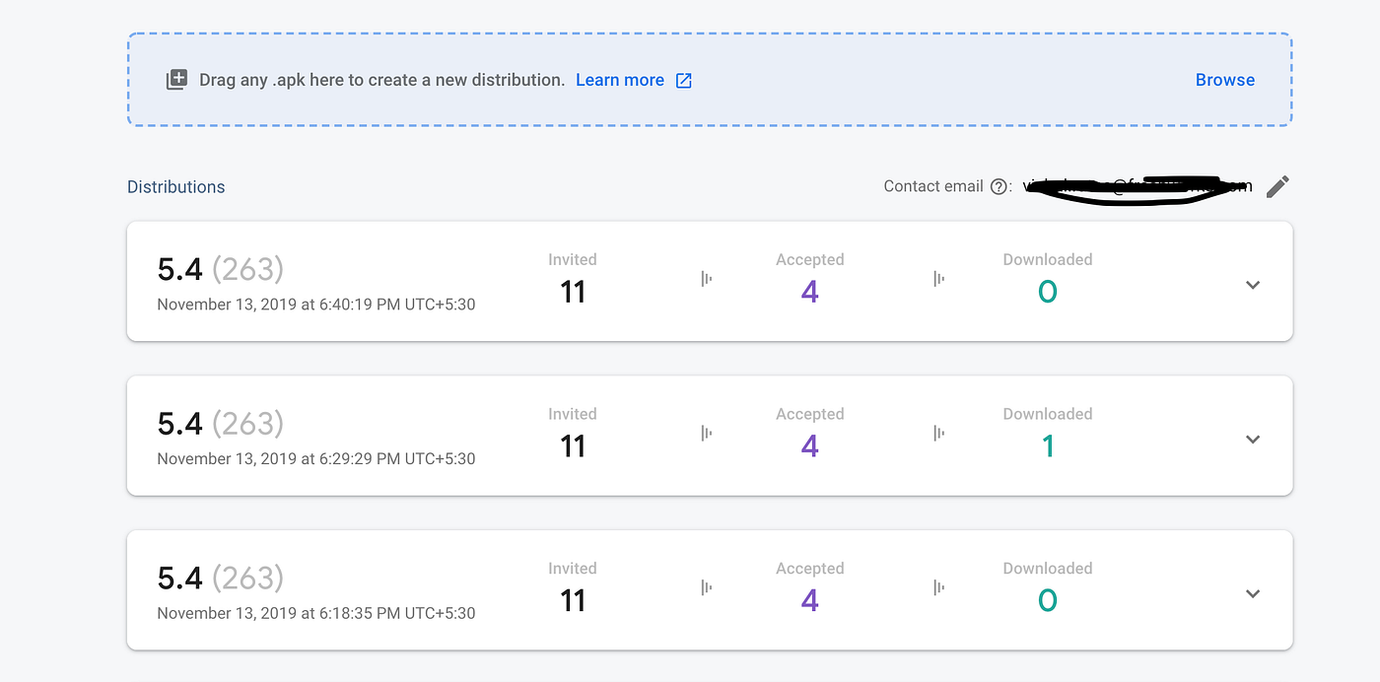Viewport: 1380px width, 682px height.
Task: Click the bar icon before Downloaded in the 6:29:29 PM distribution
Action: pos(939,433)
